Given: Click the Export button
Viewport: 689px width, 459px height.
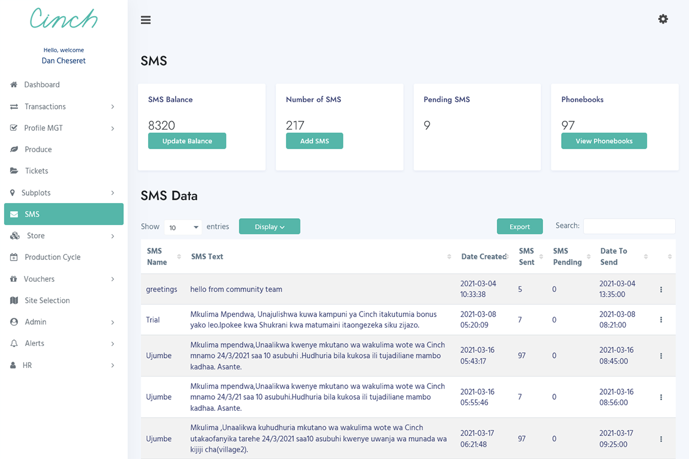Looking at the screenshot, I should [520, 226].
